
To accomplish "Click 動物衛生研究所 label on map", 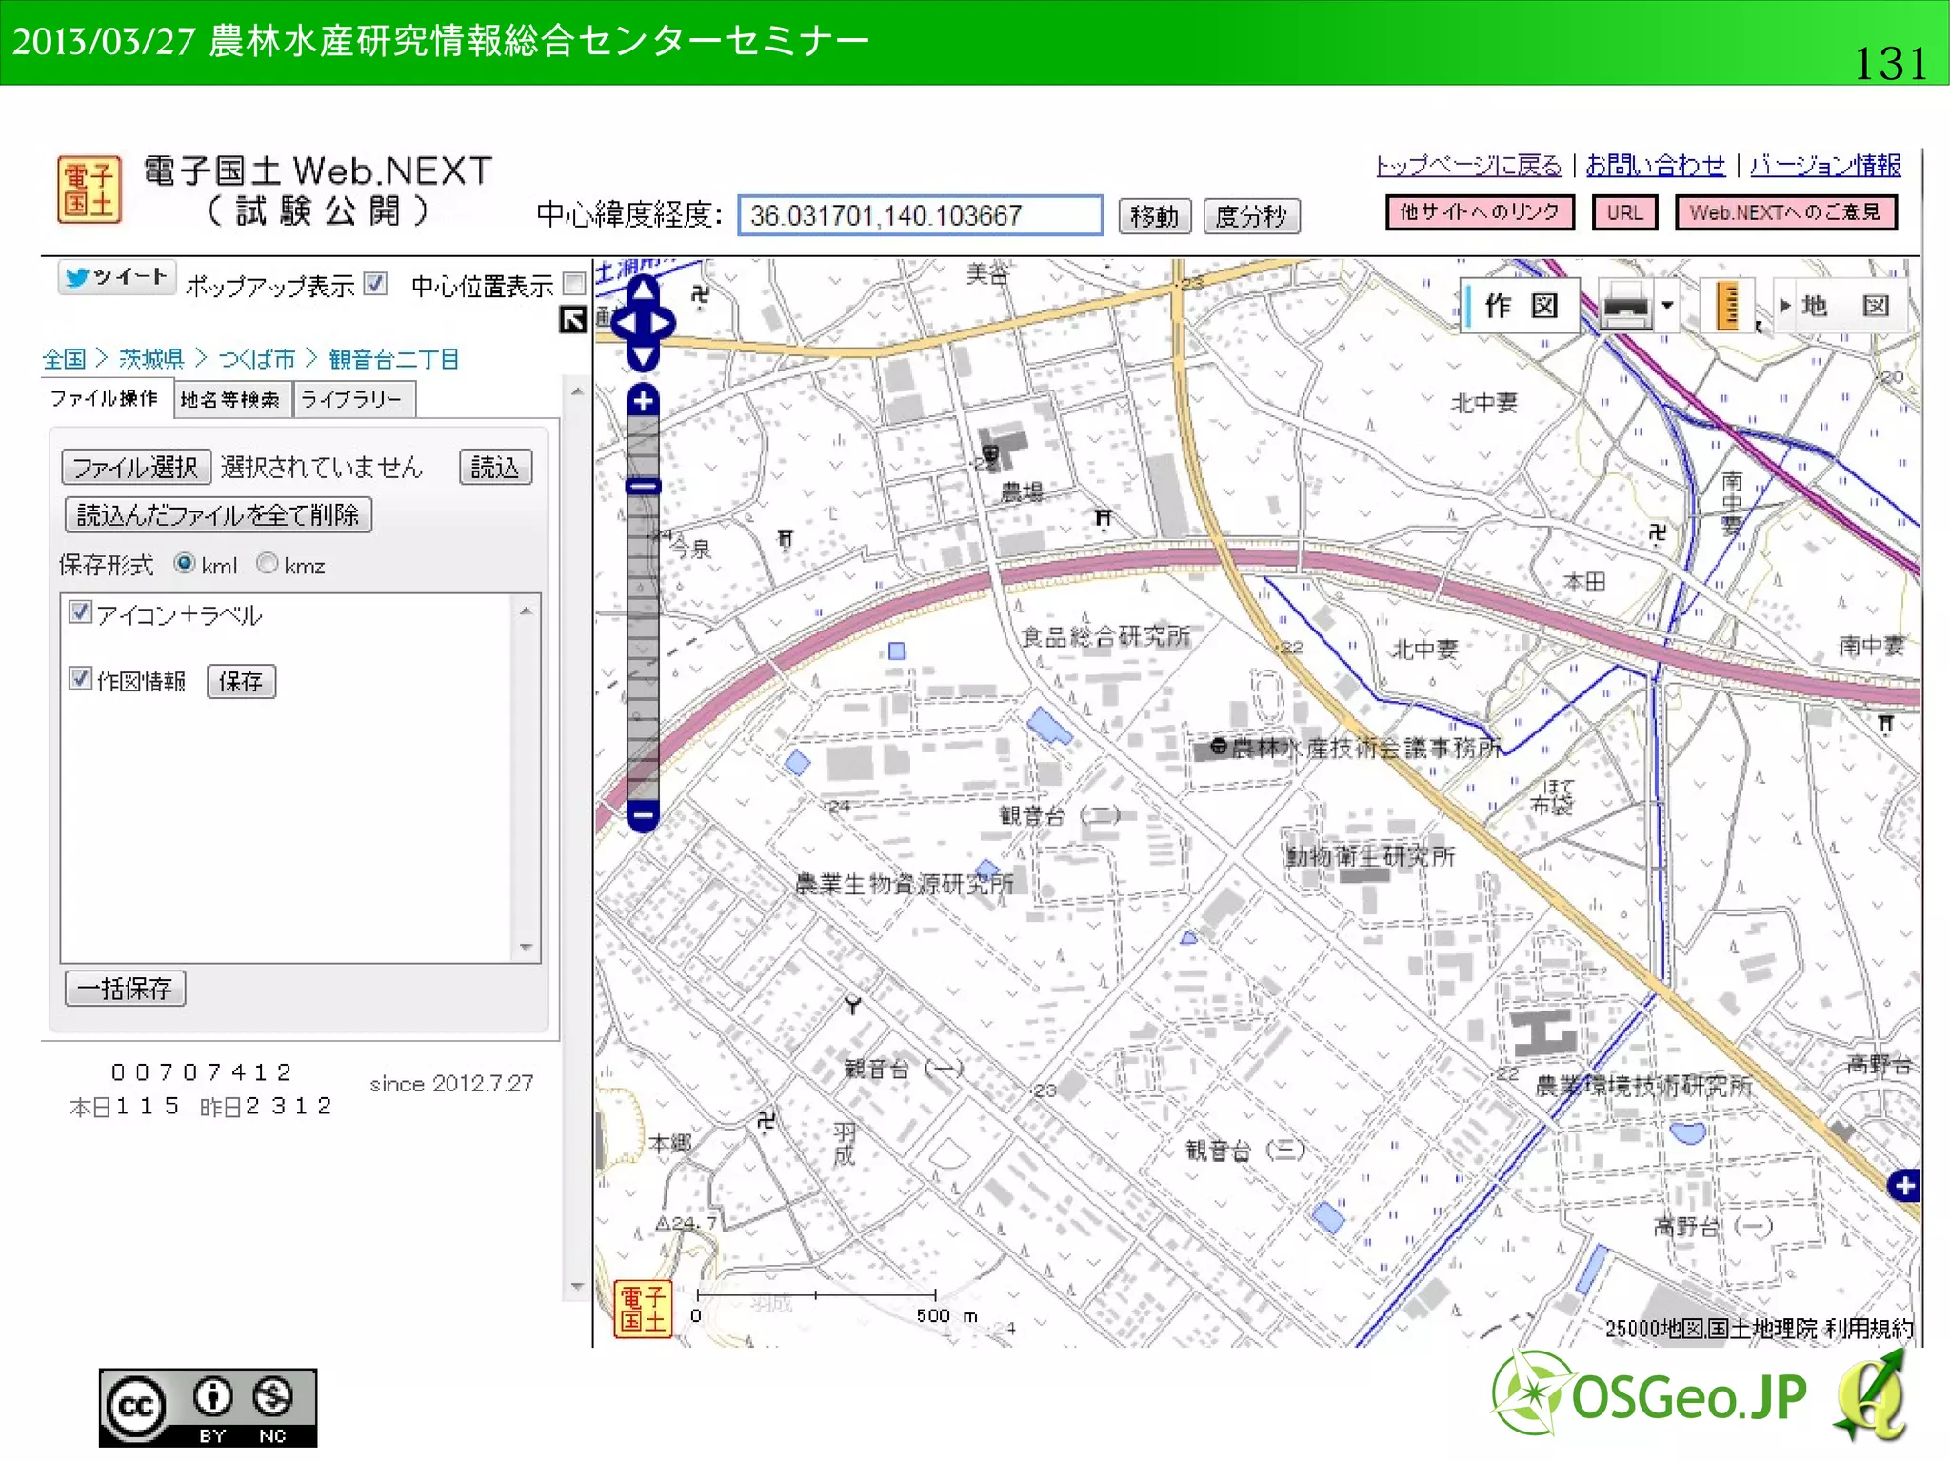I will [1370, 856].
